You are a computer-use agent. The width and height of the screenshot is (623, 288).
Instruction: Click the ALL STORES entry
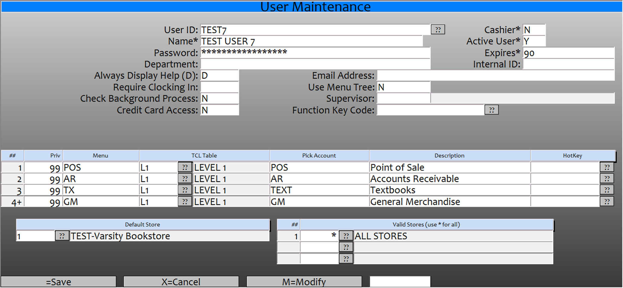click(x=453, y=236)
